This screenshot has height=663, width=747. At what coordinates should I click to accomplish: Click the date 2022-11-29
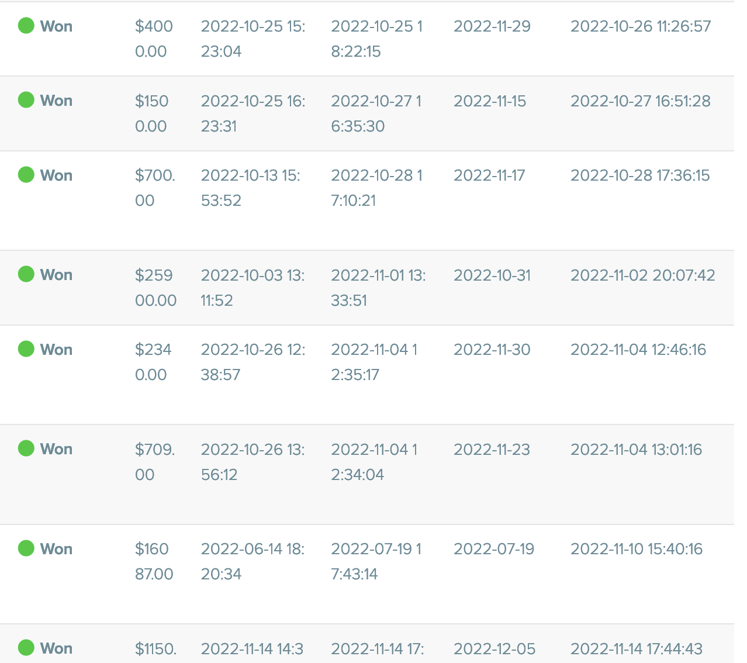pos(492,26)
